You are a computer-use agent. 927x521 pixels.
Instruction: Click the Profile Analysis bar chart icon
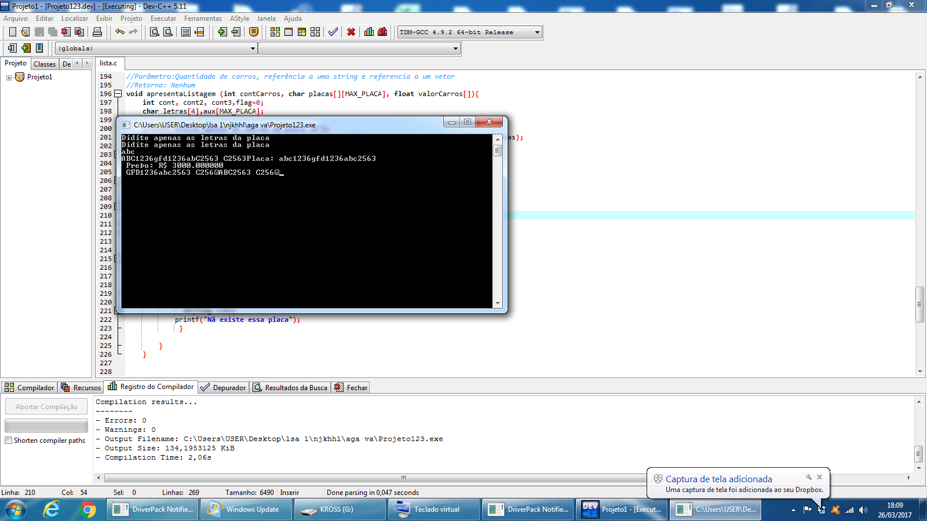[369, 32]
